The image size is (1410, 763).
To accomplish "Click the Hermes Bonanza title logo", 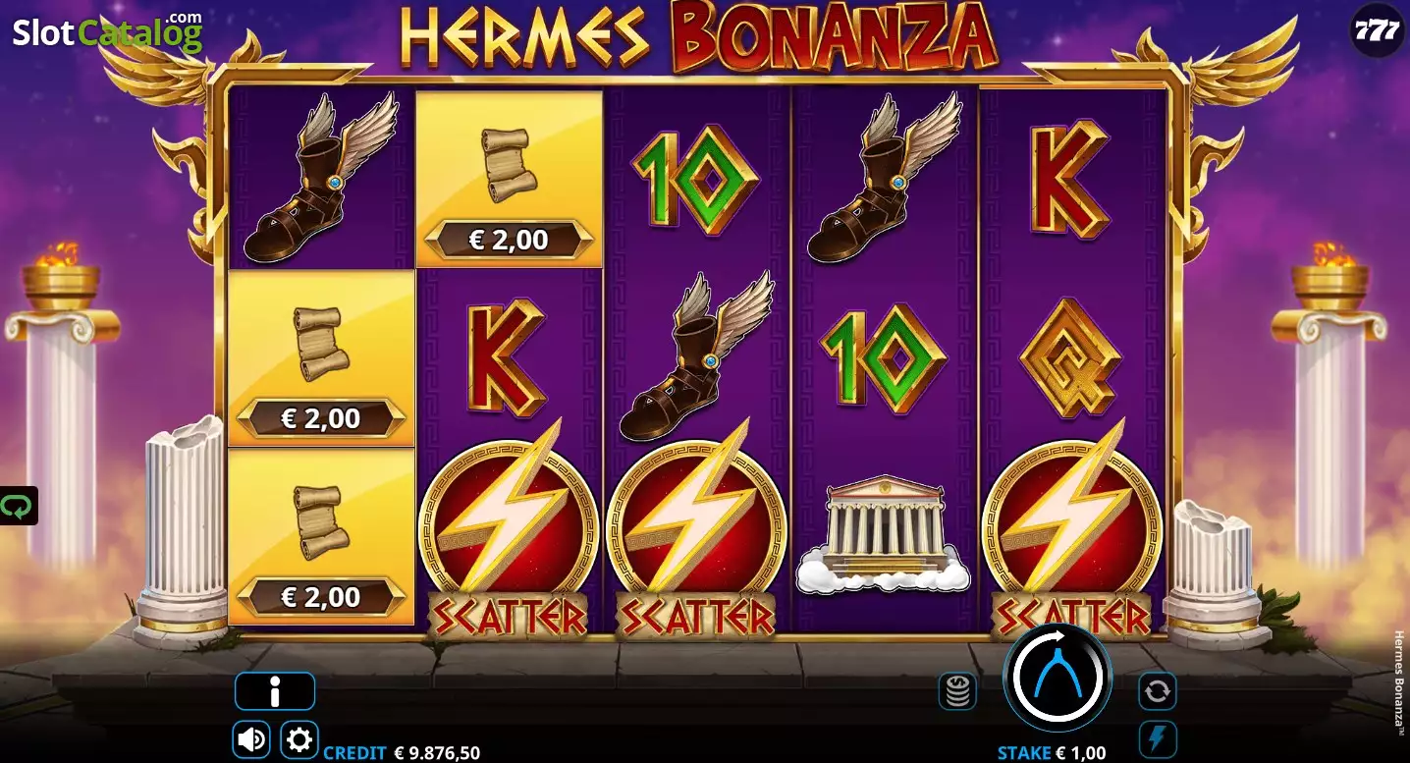I will click(699, 37).
